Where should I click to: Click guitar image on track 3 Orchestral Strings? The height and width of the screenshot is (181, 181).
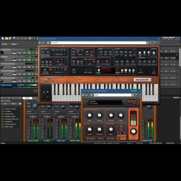pos(2,67)
